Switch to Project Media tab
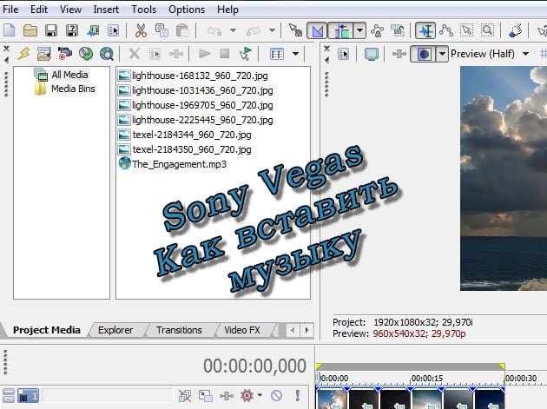547x409 pixels. point(46,330)
